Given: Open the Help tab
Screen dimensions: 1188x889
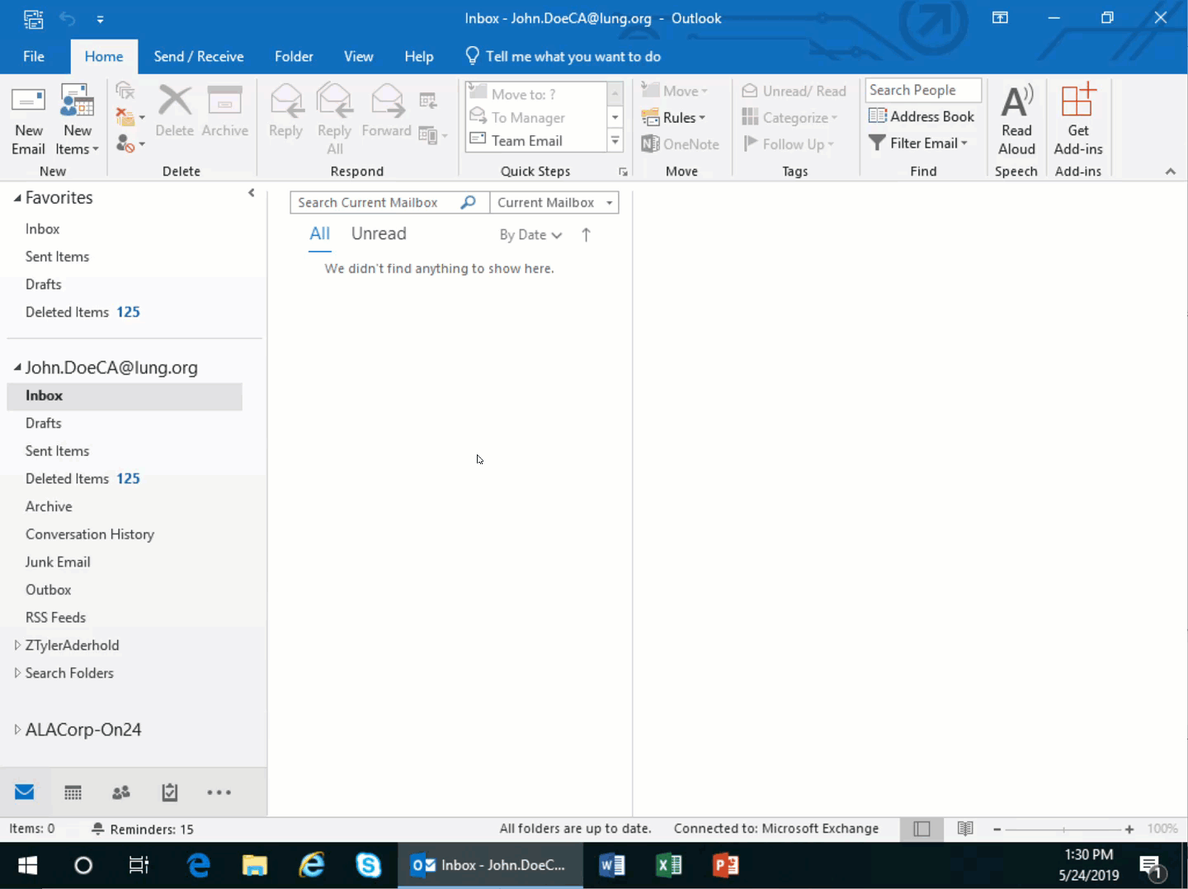Looking at the screenshot, I should coord(418,56).
